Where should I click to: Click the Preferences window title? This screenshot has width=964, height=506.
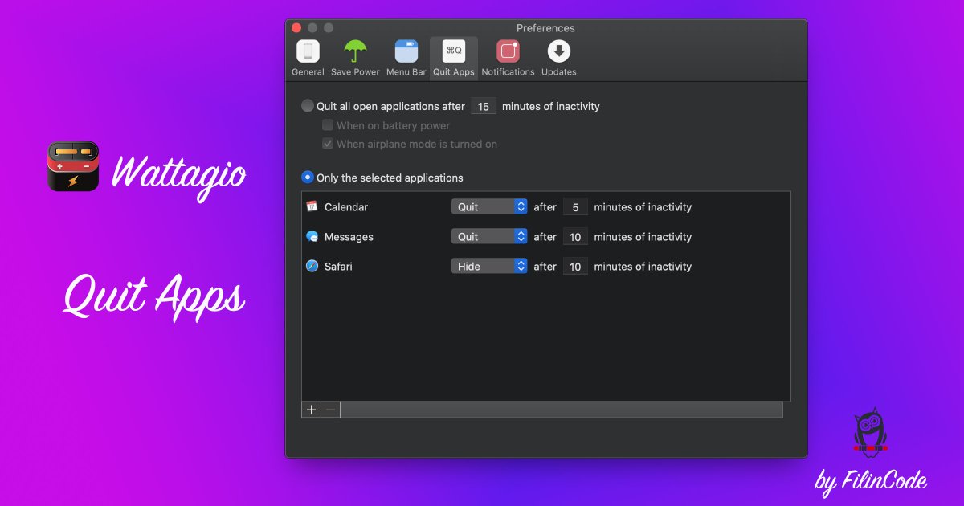[545, 27]
